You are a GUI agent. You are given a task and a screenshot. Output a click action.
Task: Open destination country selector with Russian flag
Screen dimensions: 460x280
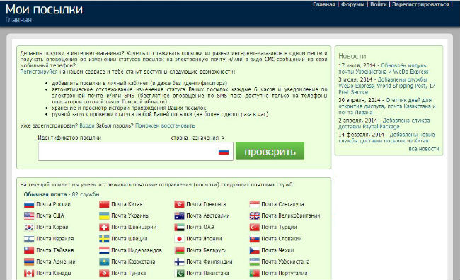tap(224, 152)
